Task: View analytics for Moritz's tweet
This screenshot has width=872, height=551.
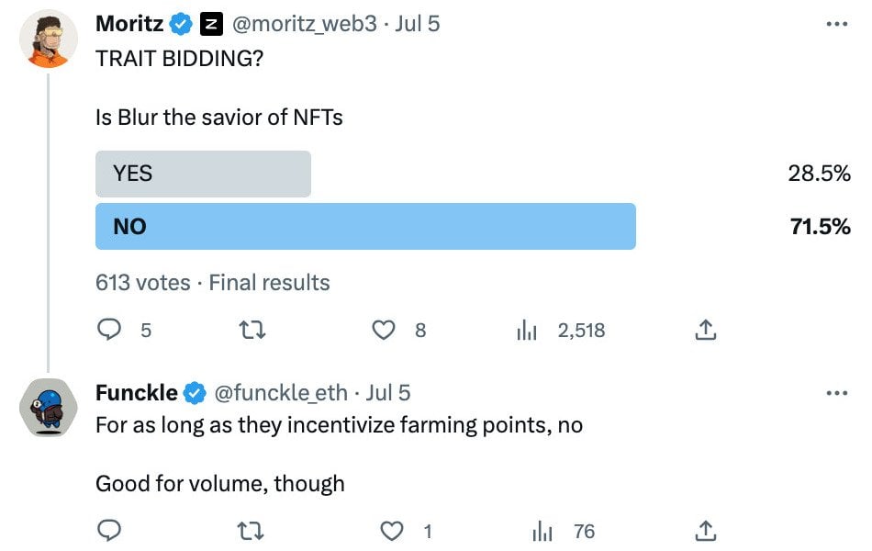Action: click(x=526, y=330)
